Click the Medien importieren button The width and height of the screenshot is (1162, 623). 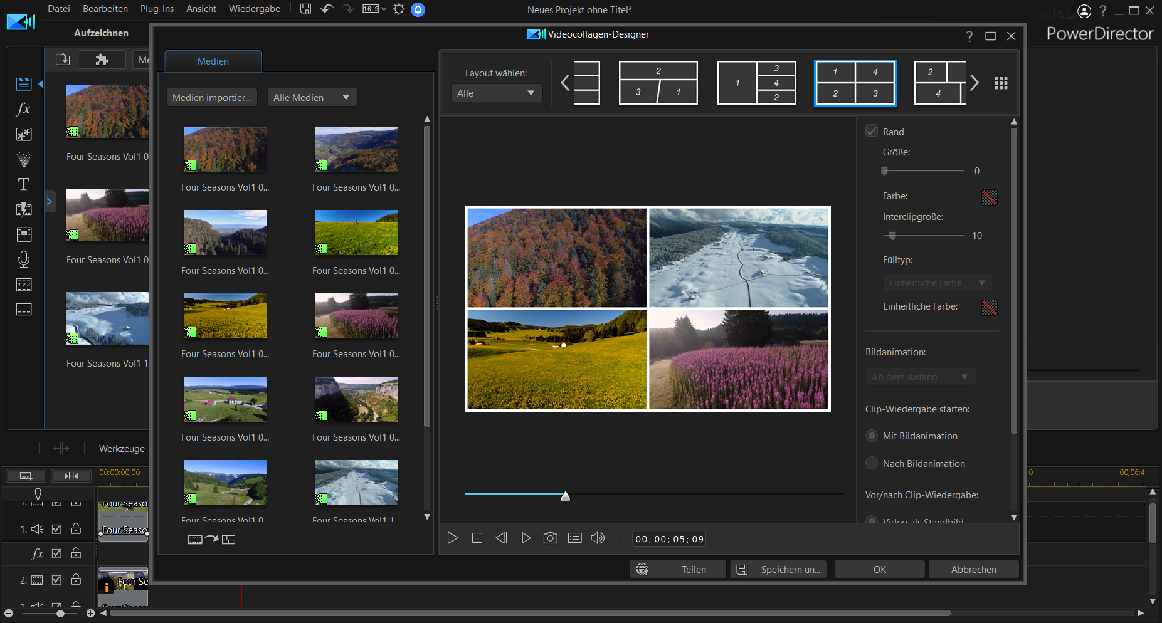click(212, 97)
